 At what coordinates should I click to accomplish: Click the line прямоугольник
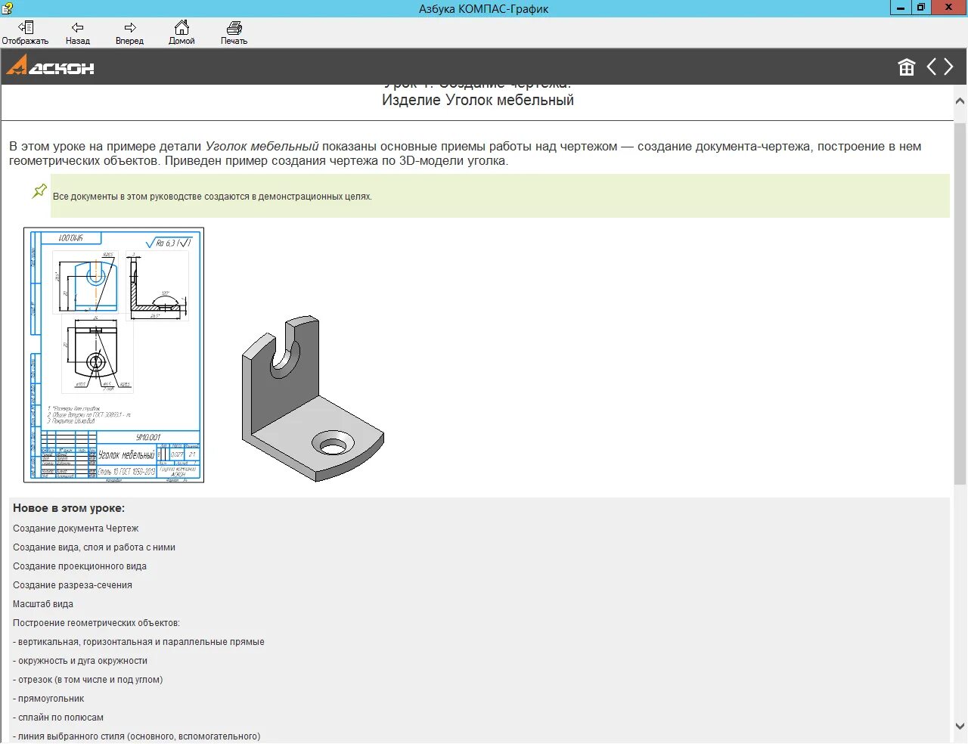[x=48, y=699]
